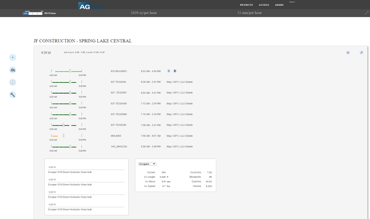Click the download icon for 815-RKA0067r
The height and width of the screenshot is (219, 370).
tap(169, 71)
